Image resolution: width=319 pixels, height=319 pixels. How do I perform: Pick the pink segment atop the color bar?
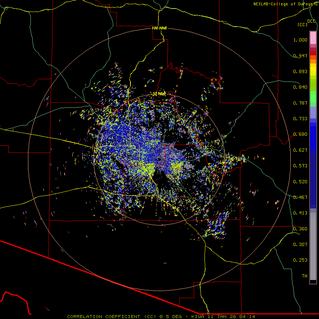tap(313, 38)
